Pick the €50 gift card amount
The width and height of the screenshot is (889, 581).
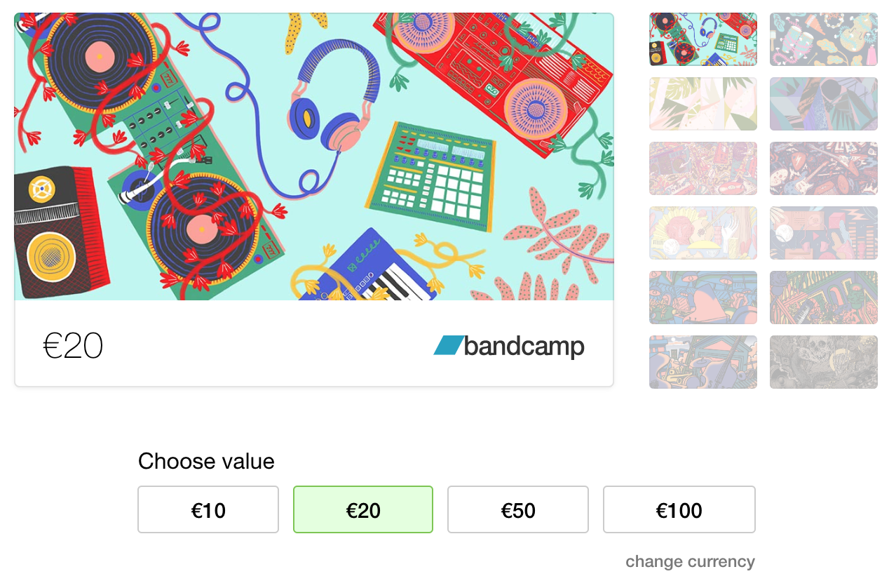coord(518,509)
